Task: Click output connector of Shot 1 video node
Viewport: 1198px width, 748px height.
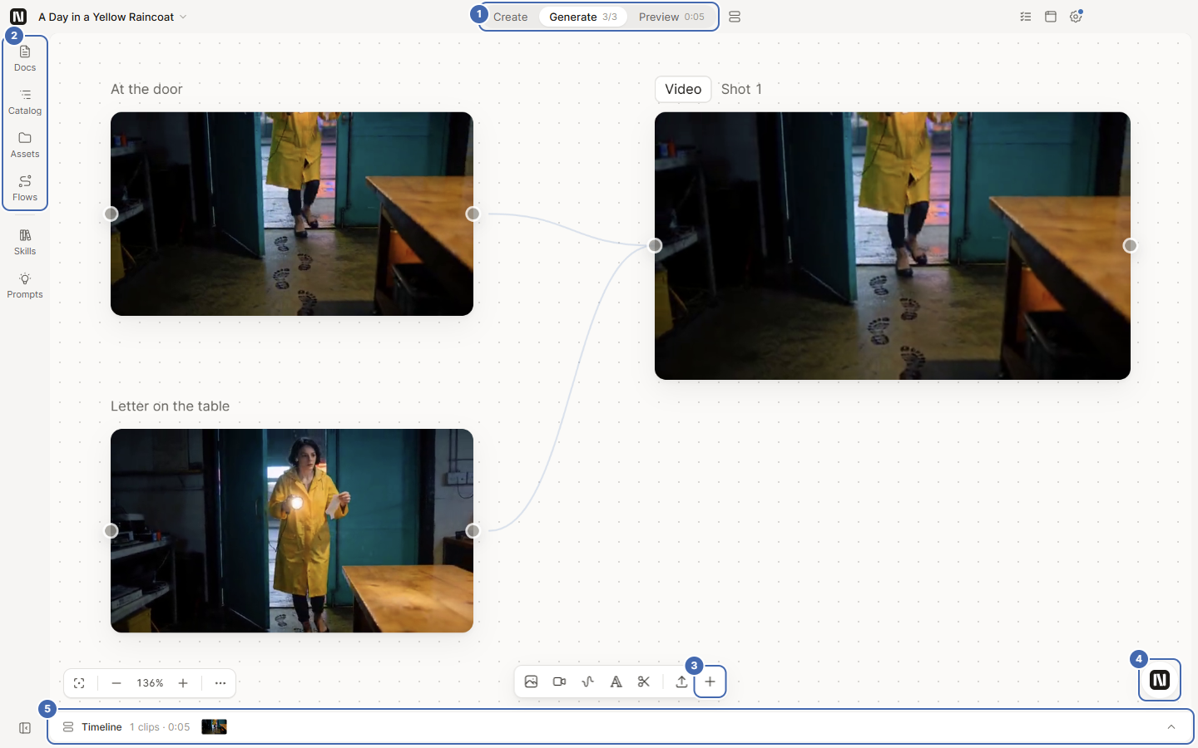Action: point(1131,245)
